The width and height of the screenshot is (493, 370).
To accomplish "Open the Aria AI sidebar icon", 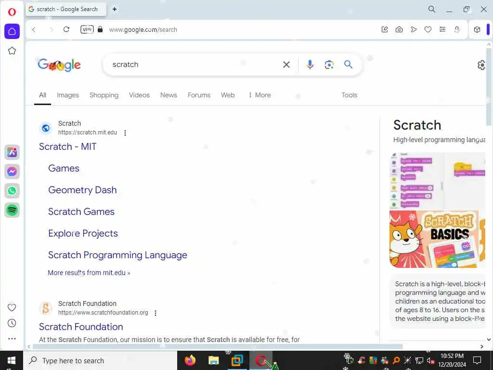I will click(x=12, y=152).
